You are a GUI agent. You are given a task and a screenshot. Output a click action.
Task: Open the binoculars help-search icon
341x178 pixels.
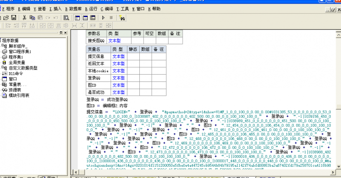coord(122,18)
